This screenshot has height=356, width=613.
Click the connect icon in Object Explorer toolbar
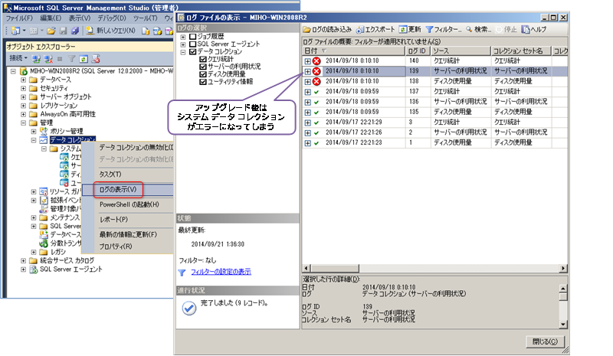(36, 59)
